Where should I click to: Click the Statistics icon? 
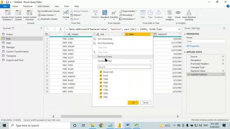(x=95, y=13)
